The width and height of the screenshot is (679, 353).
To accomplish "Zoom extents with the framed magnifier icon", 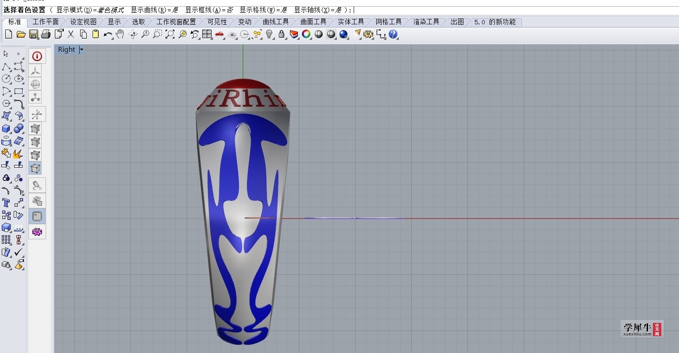I will 170,34.
